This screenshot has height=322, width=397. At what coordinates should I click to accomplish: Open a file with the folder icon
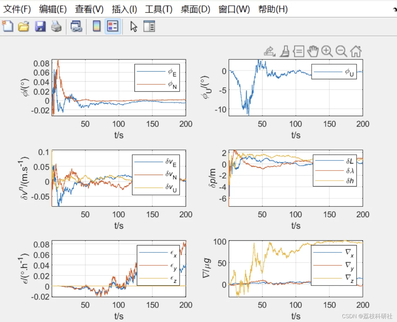pyautogui.click(x=24, y=26)
